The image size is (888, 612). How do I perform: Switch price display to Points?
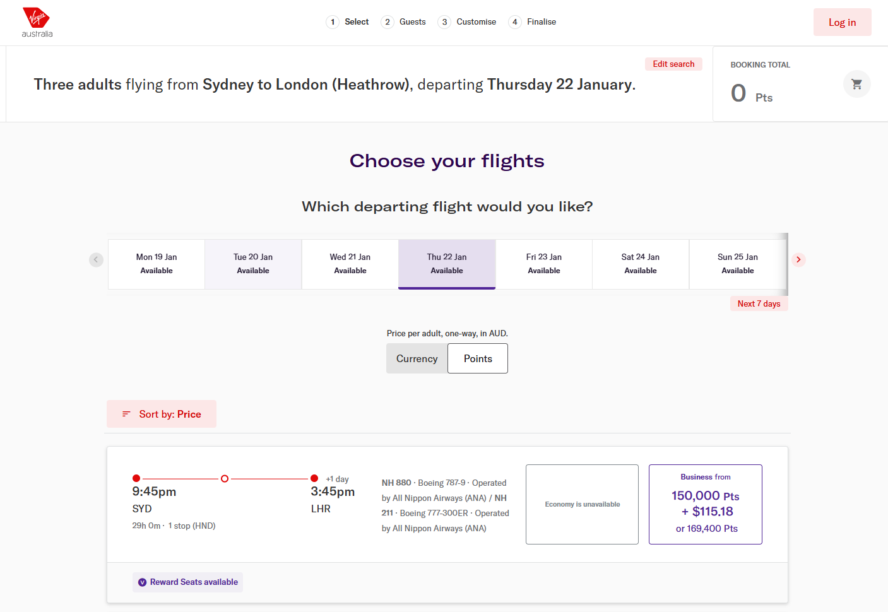pos(478,358)
